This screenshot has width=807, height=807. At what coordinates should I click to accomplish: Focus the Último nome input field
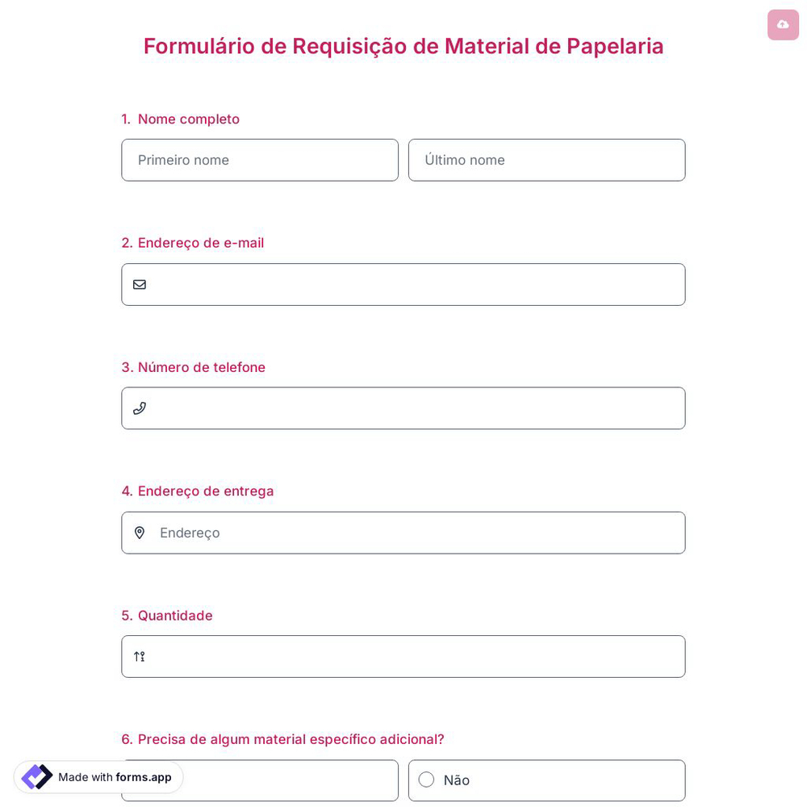(546, 160)
